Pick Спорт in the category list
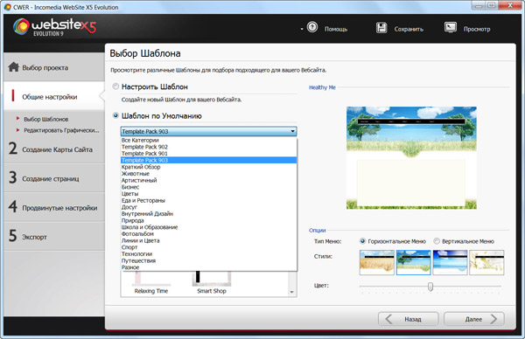This screenshot has width=525, height=339. [208, 247]
